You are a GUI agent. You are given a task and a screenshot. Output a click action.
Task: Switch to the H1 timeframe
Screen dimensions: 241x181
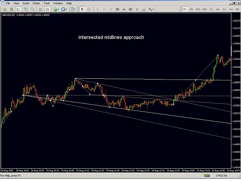(211, 9)
